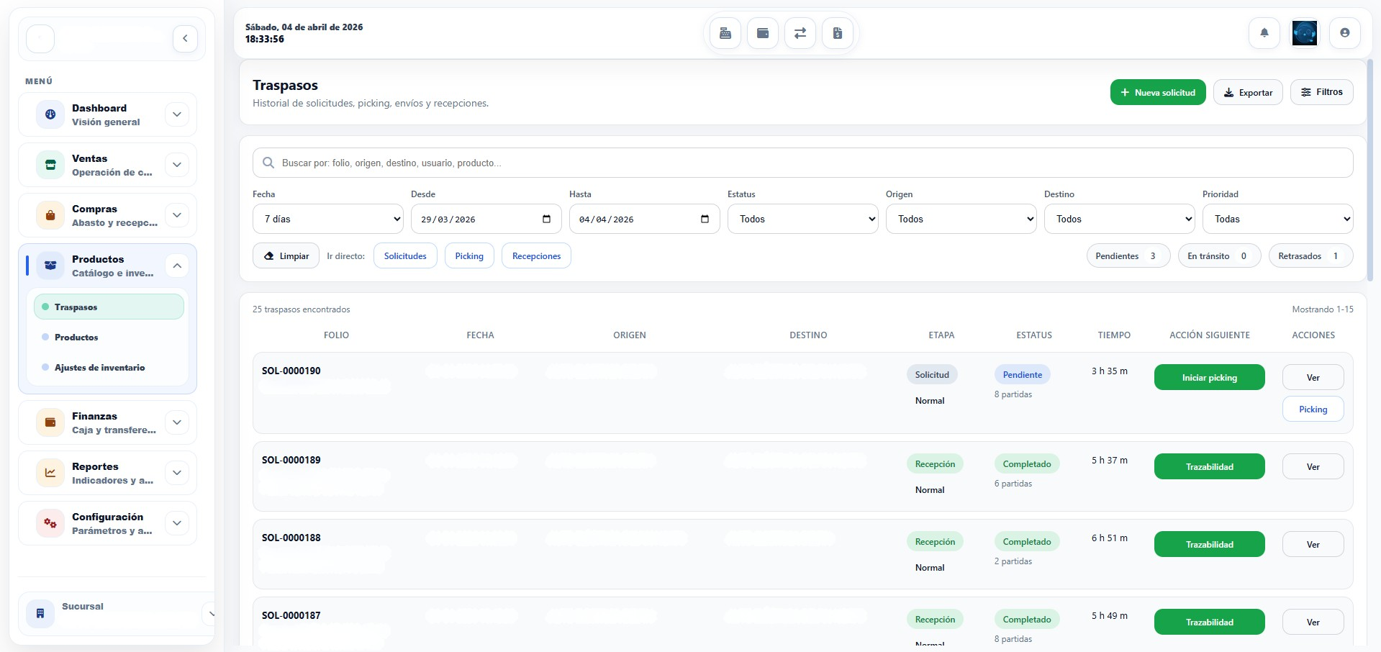The height and width of the screenshot is (652, 1381).
Task: Click the wallet icon in top toolbar
Action: point(763,33)
